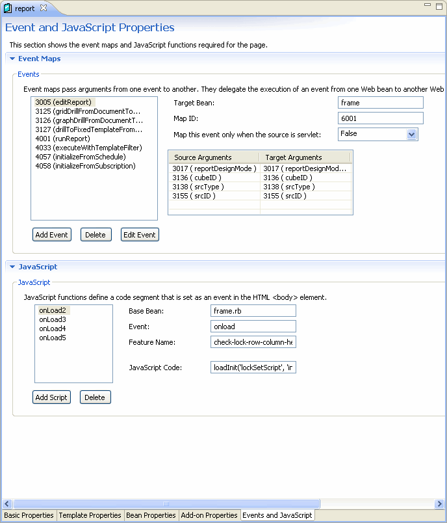This screenshot has height=523, width=447.
Task: Click the Base Bean input field
Action: 253,311
